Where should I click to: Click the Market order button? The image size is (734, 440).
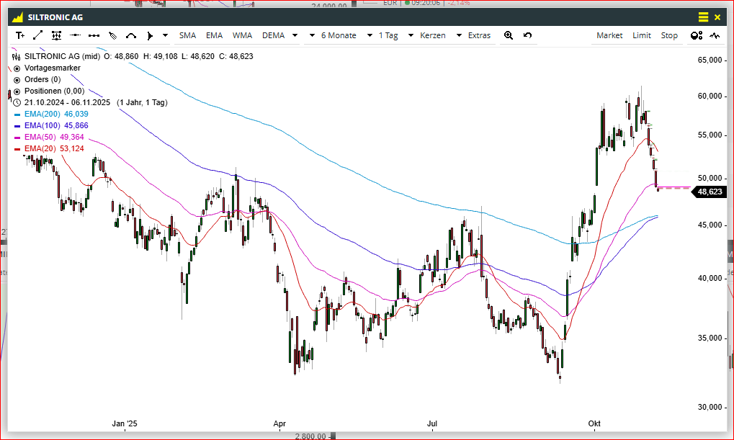[x=609, y=35]
